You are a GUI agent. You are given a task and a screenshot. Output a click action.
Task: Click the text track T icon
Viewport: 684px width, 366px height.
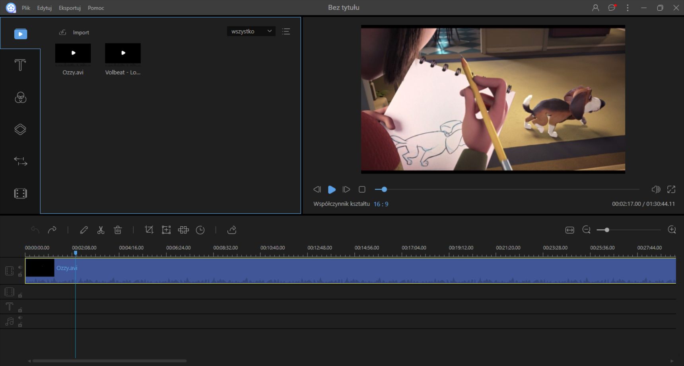click(x=10, y=306)
